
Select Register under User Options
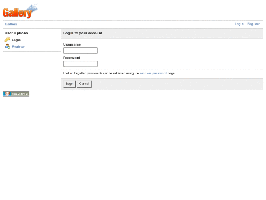pos(18,47)
